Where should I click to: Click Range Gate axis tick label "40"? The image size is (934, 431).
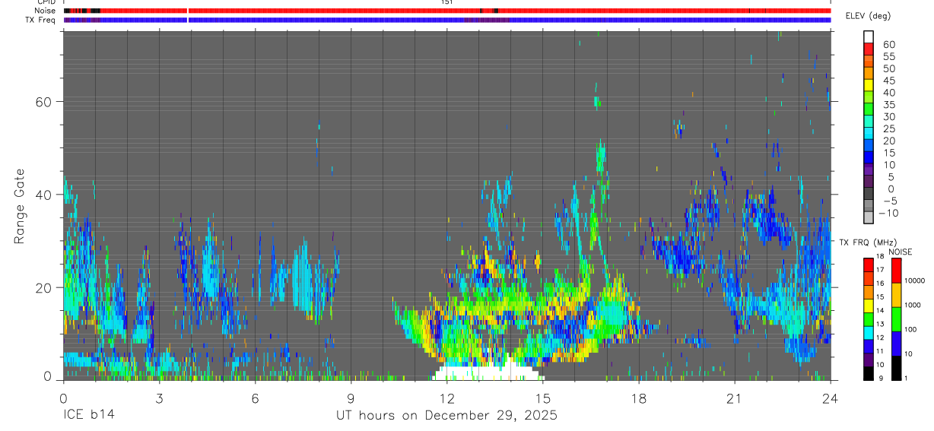pyautogui.click(x=43, y=195)
